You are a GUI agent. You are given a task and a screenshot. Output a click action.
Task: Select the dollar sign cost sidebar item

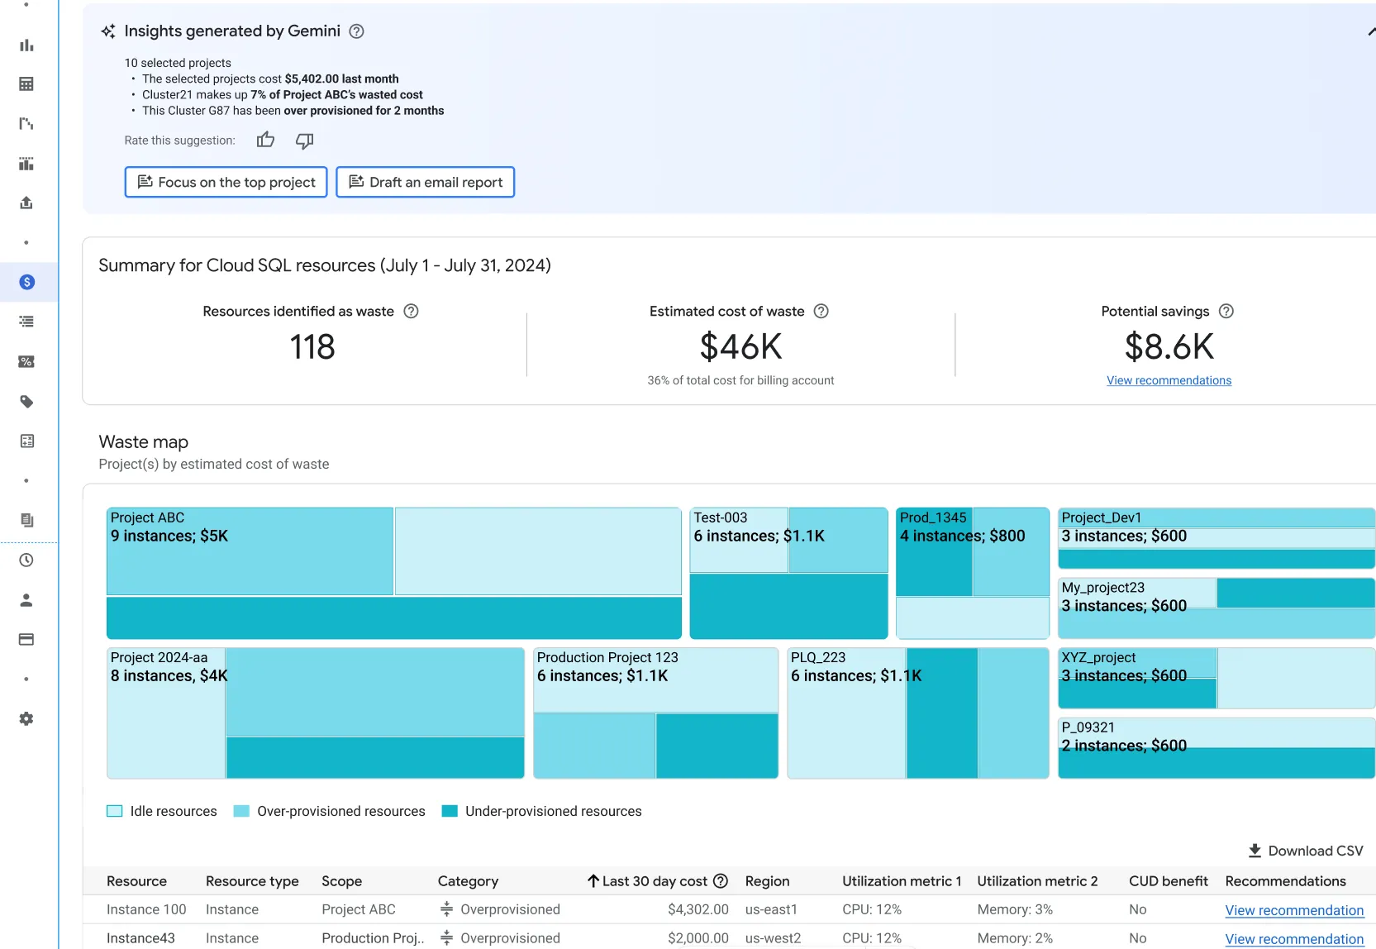[26, 282]
